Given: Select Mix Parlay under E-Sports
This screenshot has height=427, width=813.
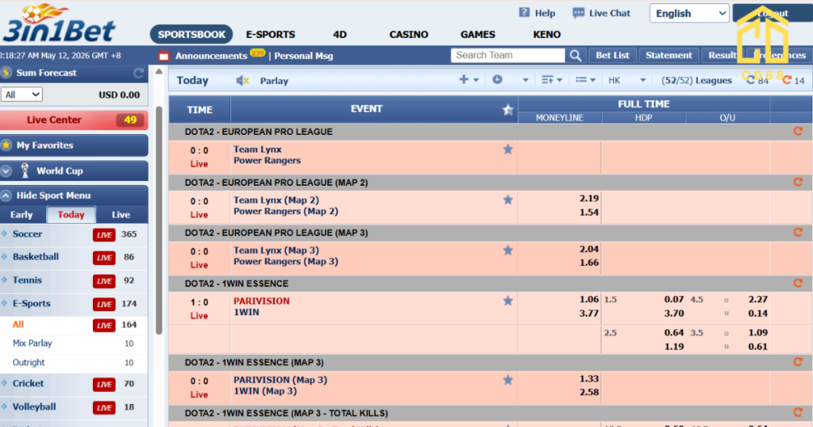Looking at the screenshot, I should pos(32,344).
